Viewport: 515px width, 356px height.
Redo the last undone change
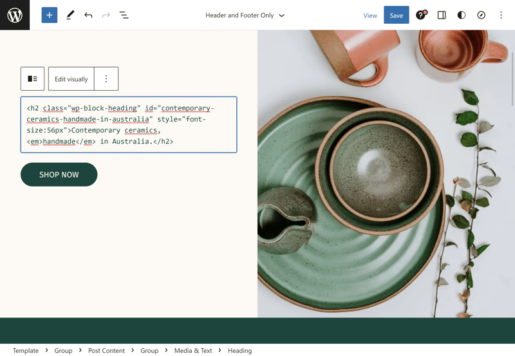click(106, 15)
